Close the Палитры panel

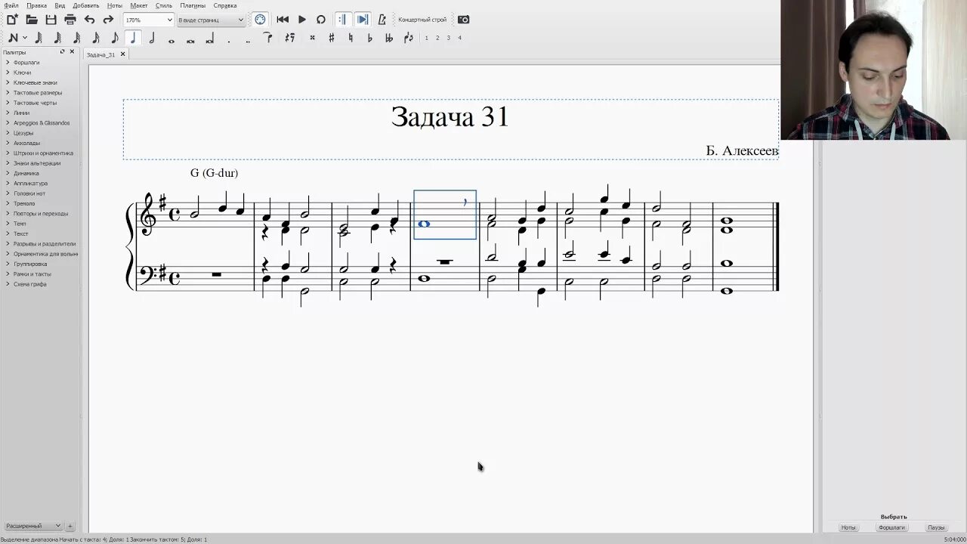(72, 52)
